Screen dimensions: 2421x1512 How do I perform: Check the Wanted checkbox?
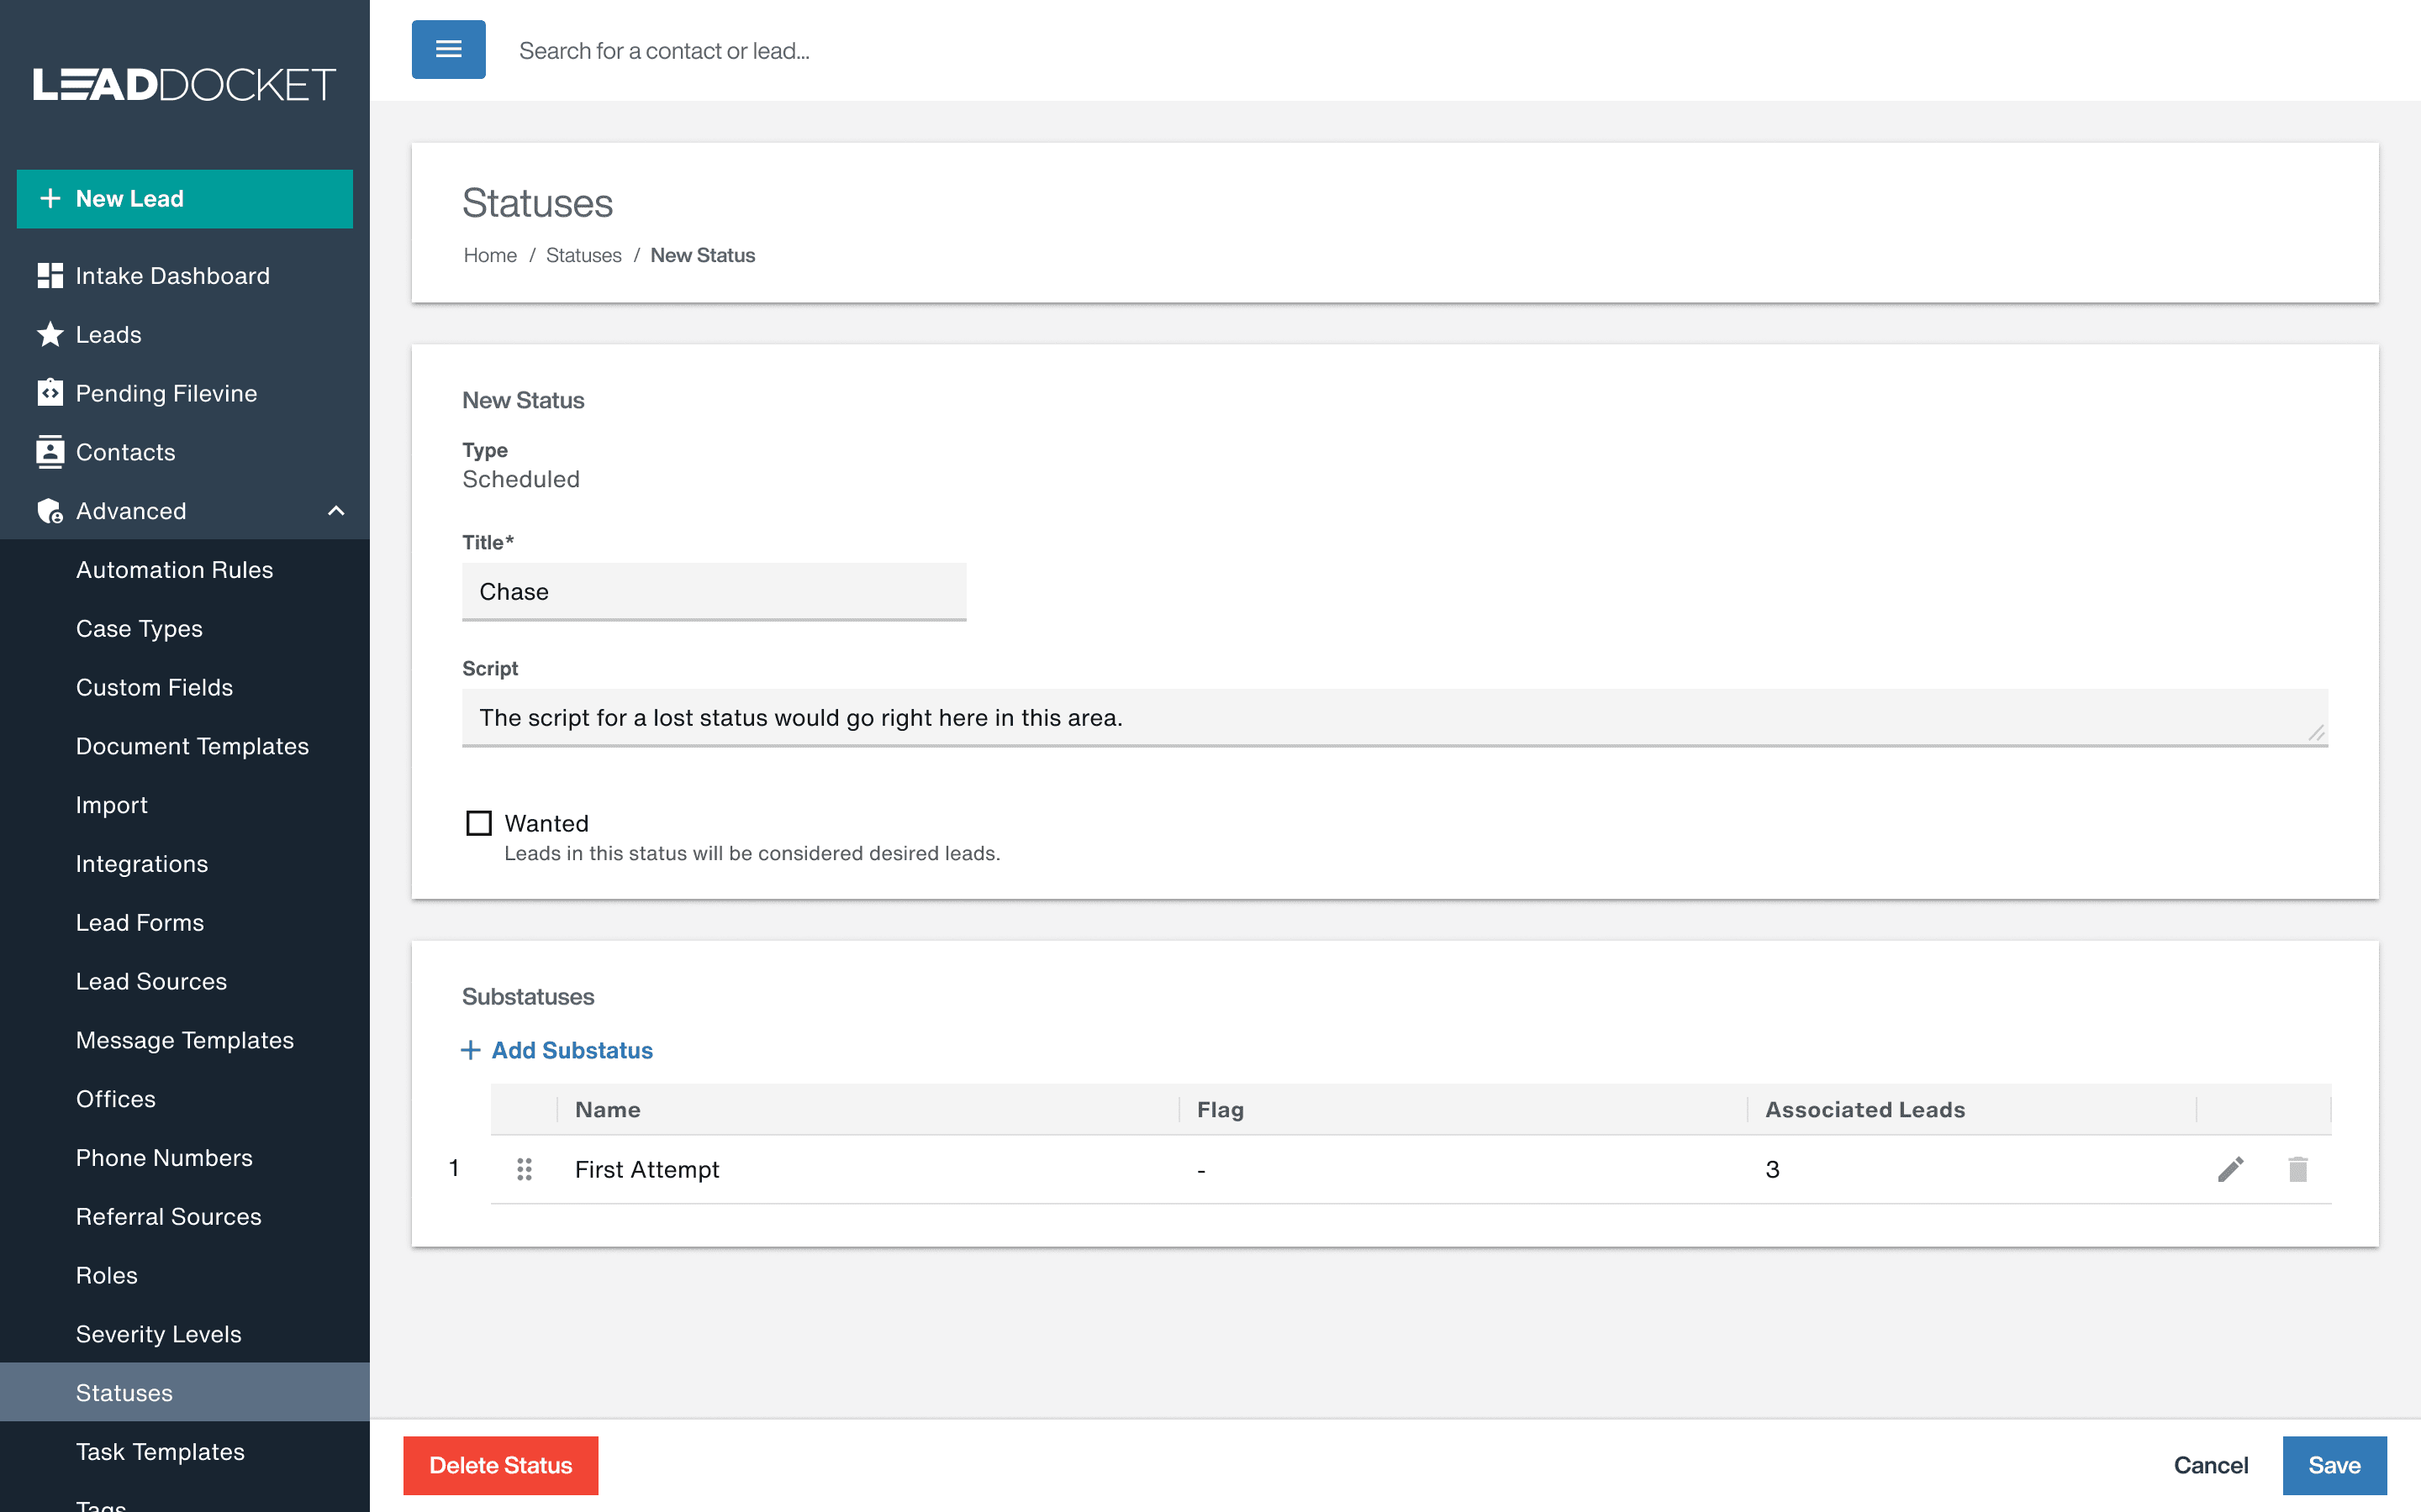tap(479, 823)
